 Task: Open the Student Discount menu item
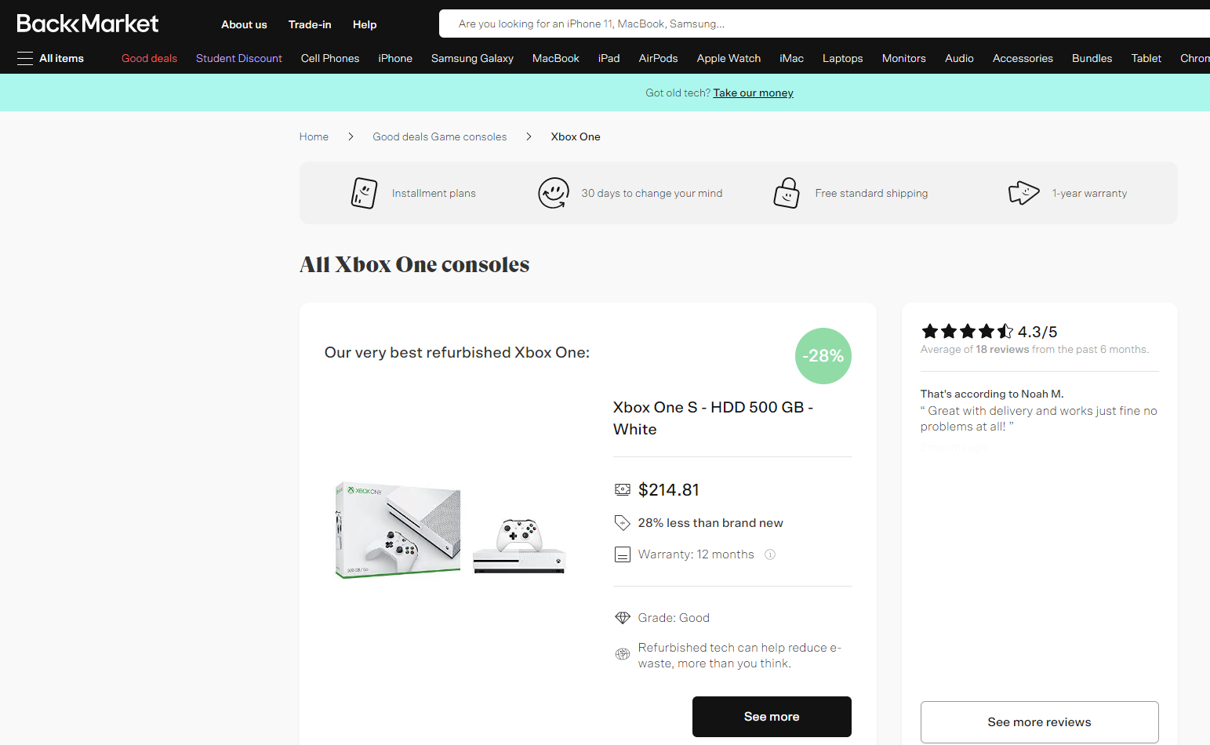point(239,58)
